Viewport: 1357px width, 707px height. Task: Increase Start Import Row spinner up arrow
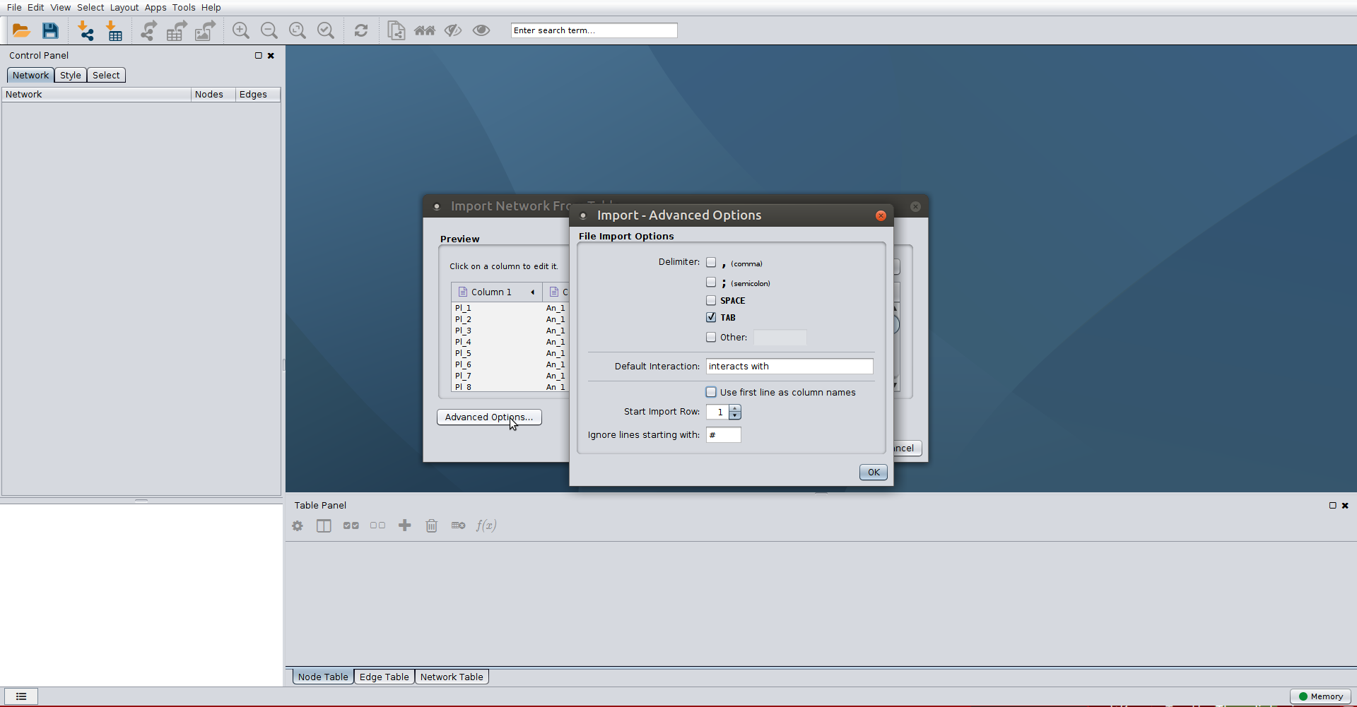[735, 408]
